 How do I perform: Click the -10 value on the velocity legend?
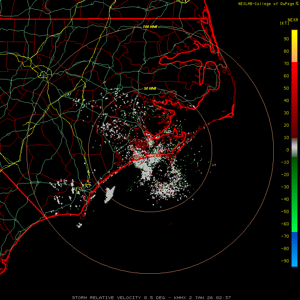pyautogui.click(x=285, y=162)
